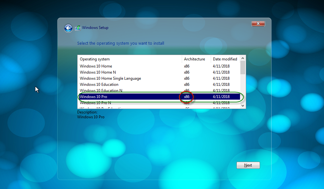Click the Windows Setup icon in title

pyautogui.click(x=78, y=28)
